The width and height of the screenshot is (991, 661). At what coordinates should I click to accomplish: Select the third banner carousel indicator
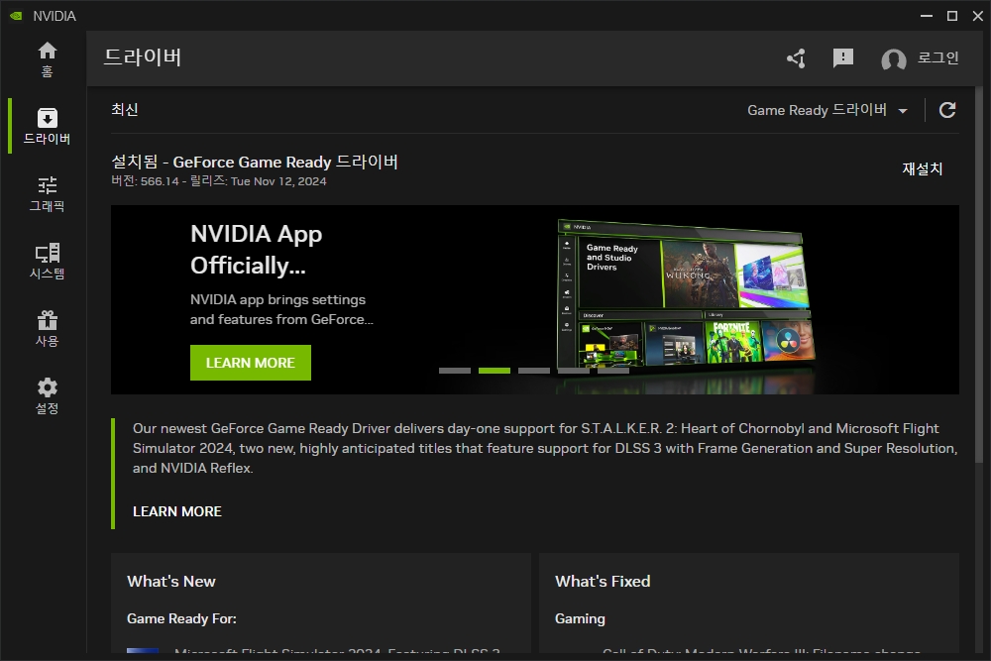[534, 371]
